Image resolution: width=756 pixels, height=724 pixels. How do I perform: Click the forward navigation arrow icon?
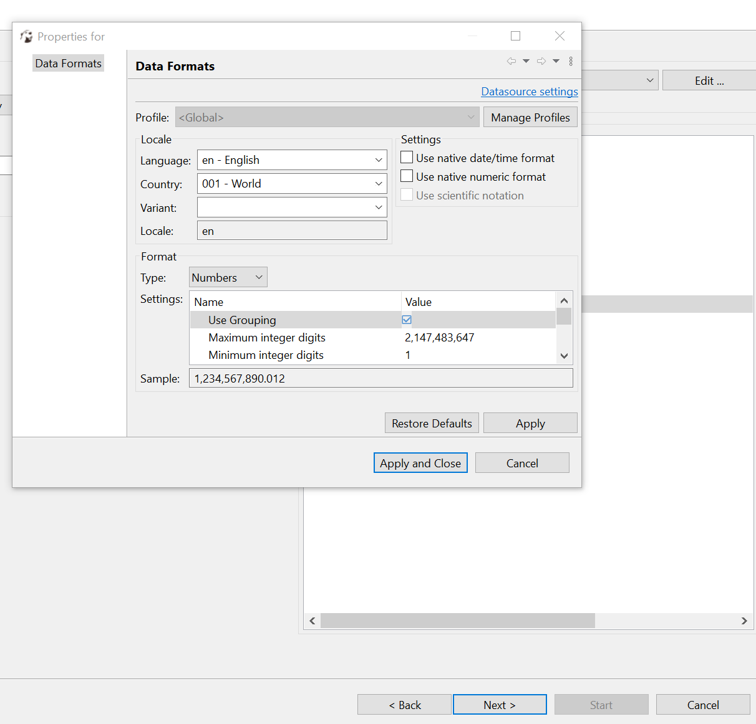[x=541, y=61]
